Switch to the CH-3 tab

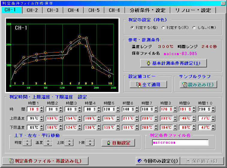[53, 10]
